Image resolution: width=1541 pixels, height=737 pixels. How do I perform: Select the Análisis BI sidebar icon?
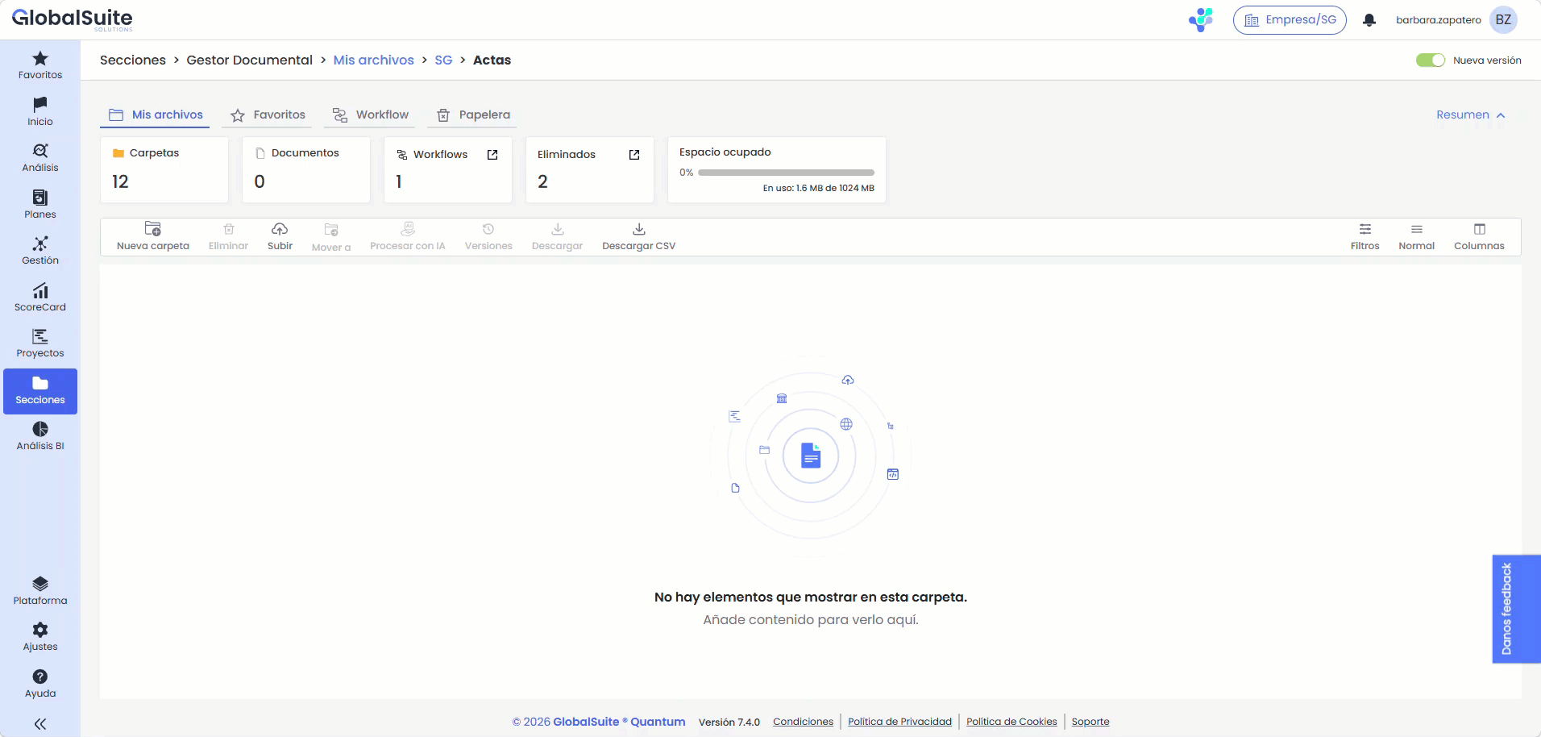click(39, 438)
